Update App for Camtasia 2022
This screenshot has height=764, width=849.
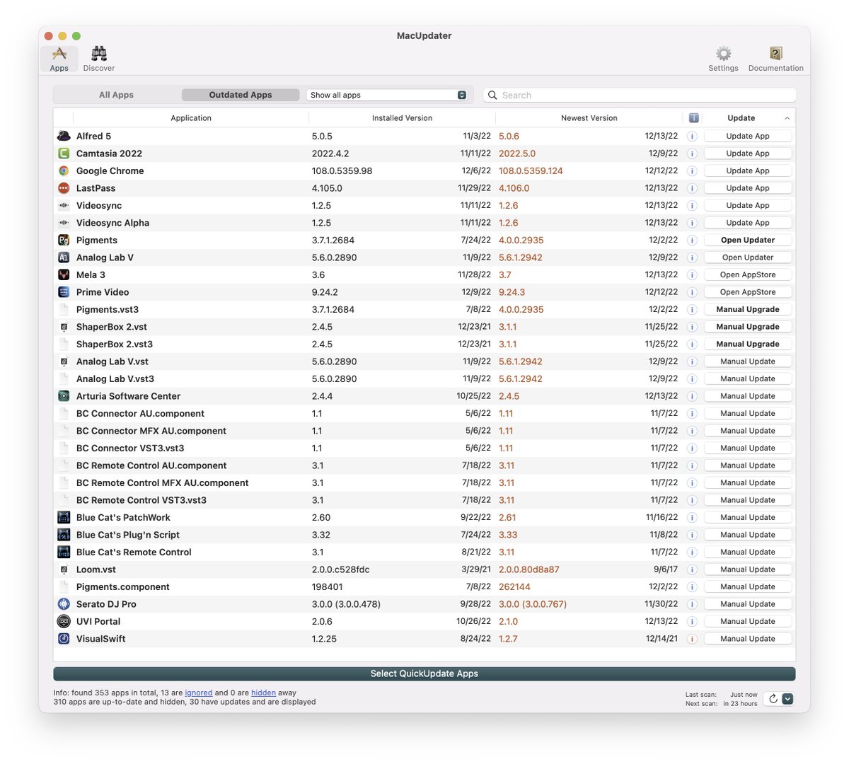(x=748, y=154)
